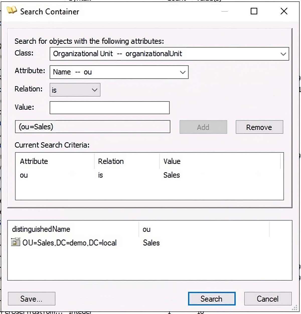Click the grayed Add button
Viewport: 301px width, 314px height.
tap(203, 127)
